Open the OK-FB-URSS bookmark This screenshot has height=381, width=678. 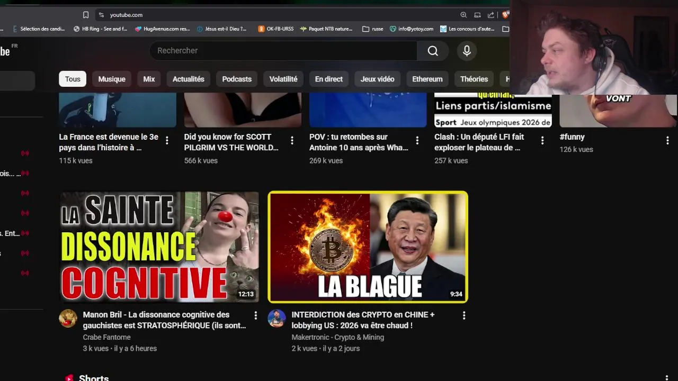(x=275, y=29)
